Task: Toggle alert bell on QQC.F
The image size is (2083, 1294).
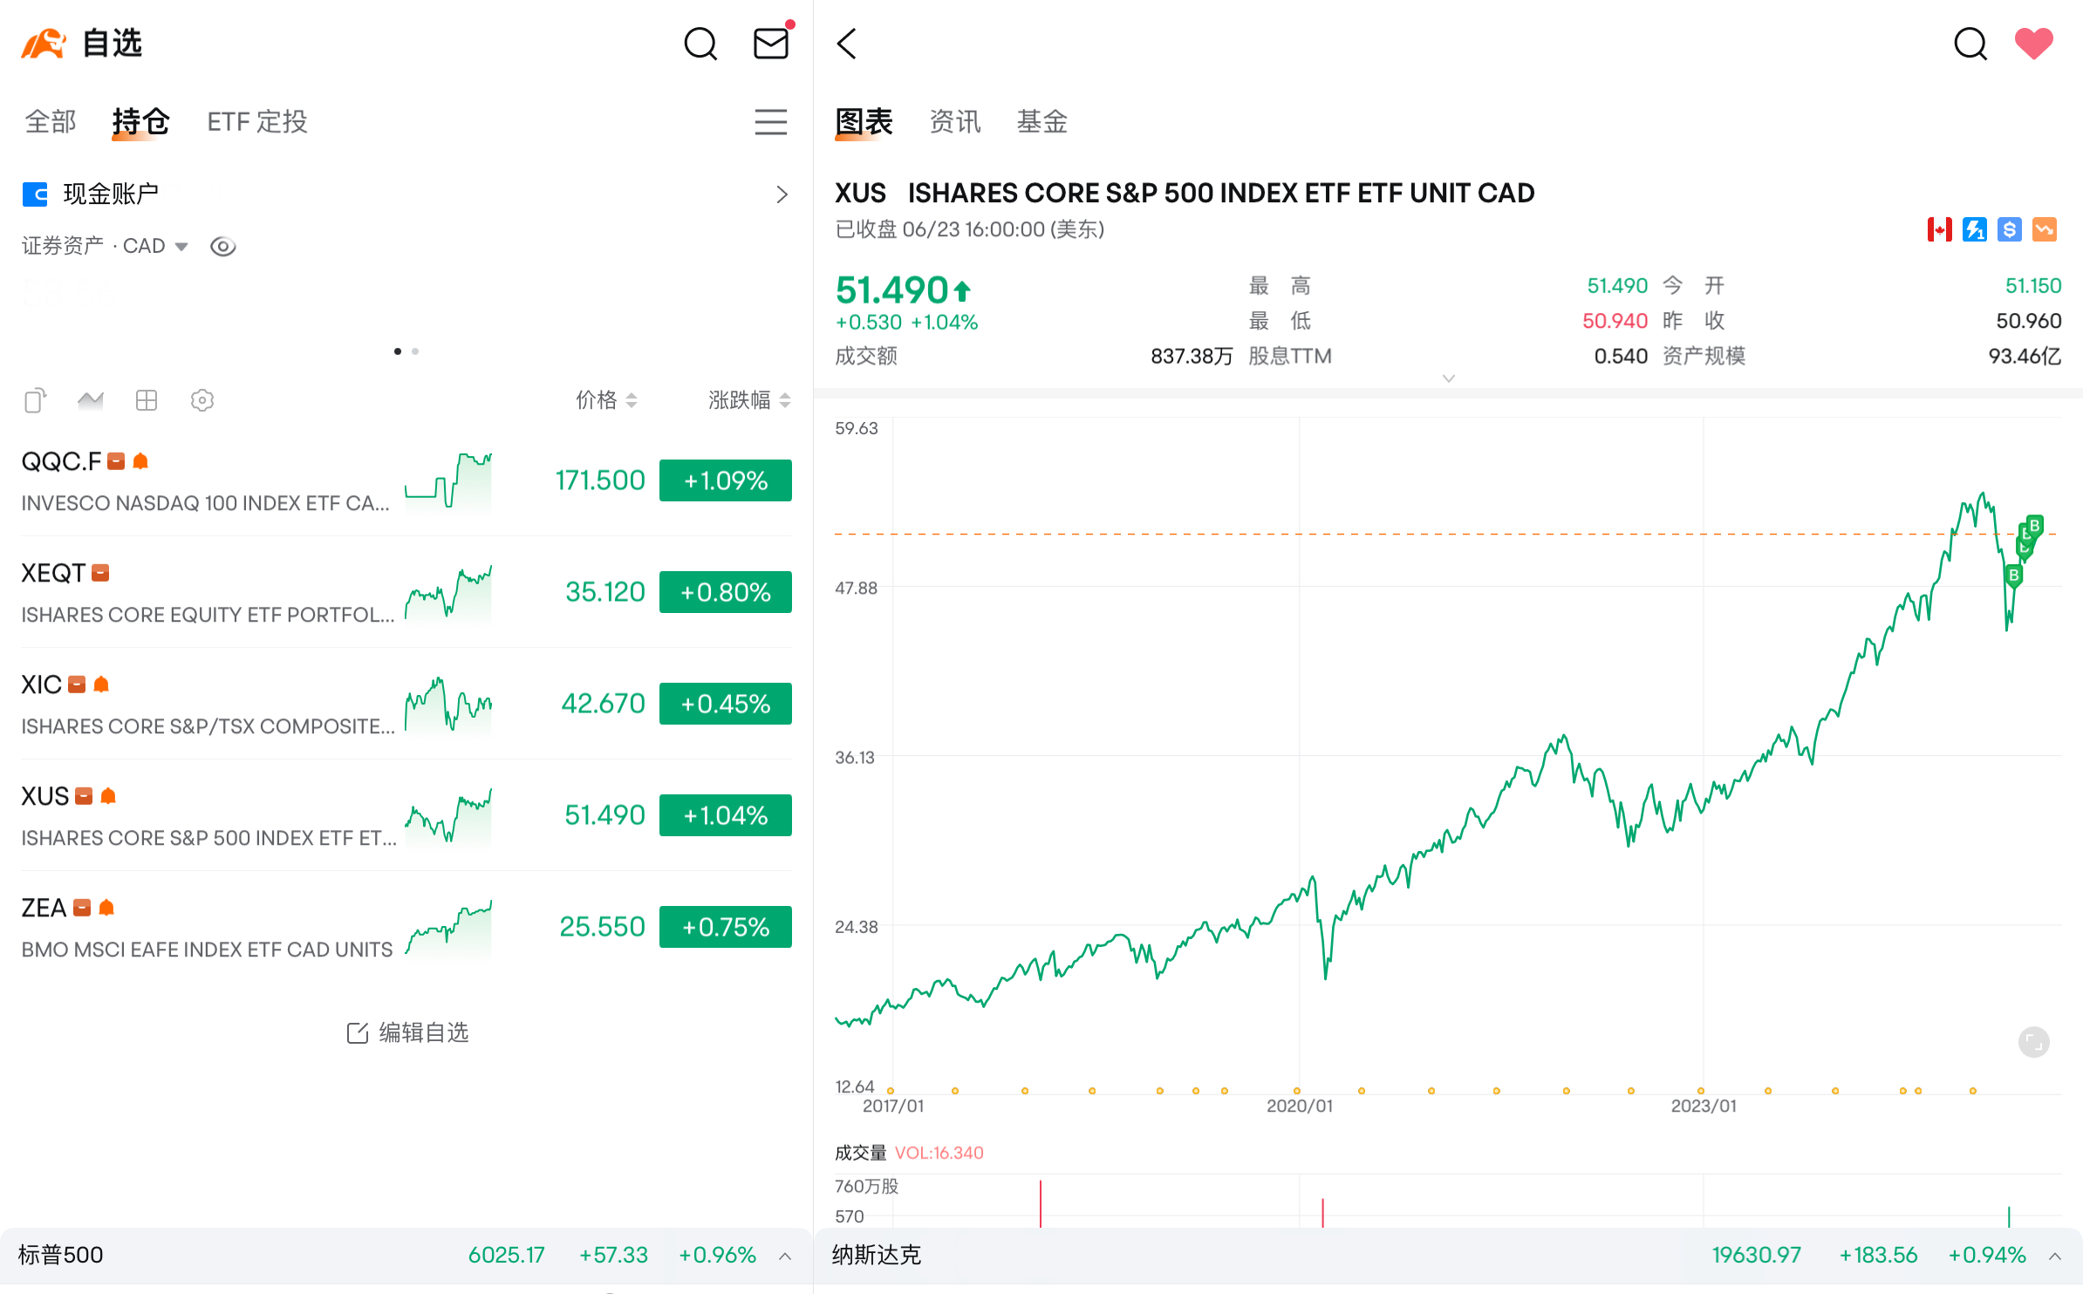Action: pyautogui.click(x=141, y=461)
